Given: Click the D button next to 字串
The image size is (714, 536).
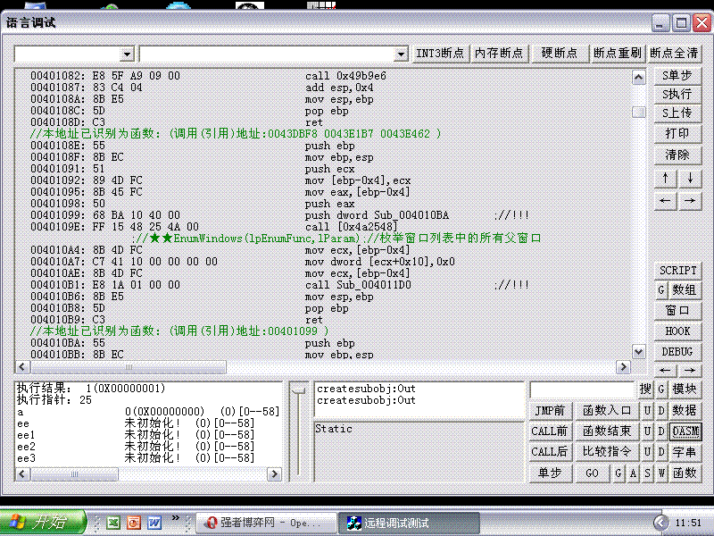Looking at the screenshot, I should pyautogui.click(x=661, y=452).
